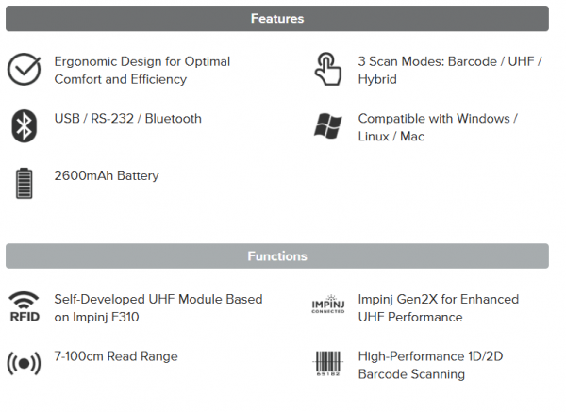
Task: Click Compatible with Windows / Linux / Mac
Action: (438, 127)
